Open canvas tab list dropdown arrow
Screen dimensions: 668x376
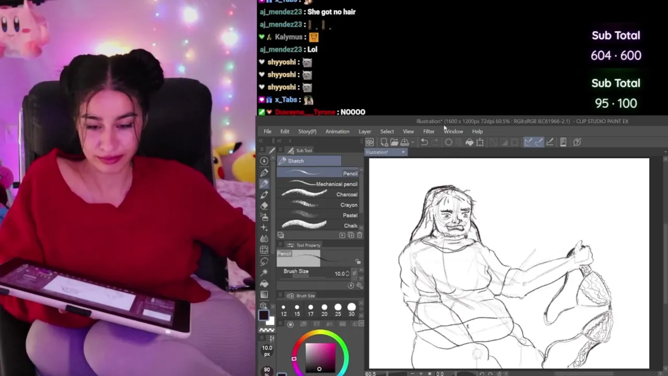(x=665, y=152)
